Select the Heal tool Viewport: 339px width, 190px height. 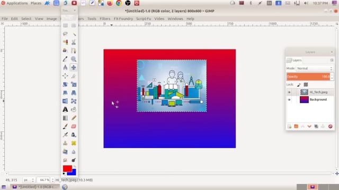pos(74,143)
